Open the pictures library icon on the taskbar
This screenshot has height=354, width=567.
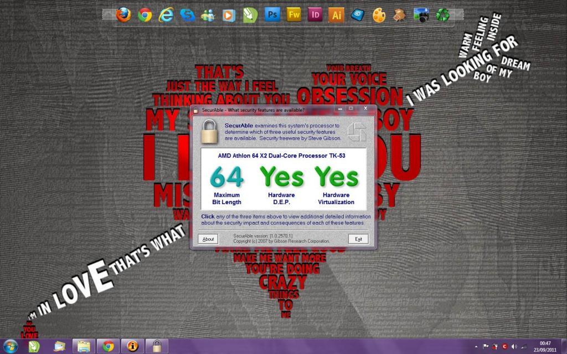tap(59, 346)
